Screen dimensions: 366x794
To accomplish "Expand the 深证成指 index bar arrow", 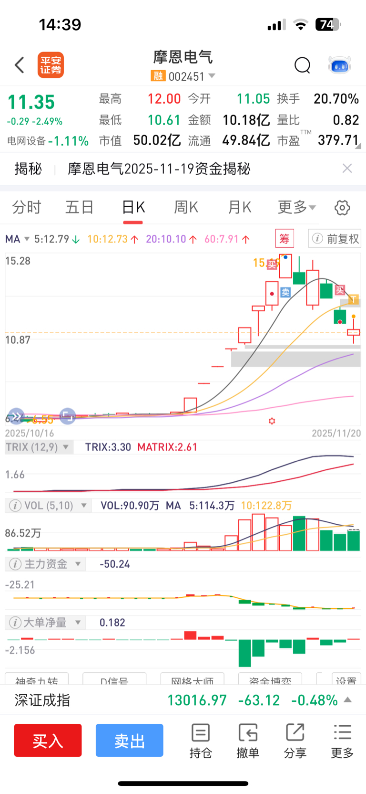I will [348, 700].
